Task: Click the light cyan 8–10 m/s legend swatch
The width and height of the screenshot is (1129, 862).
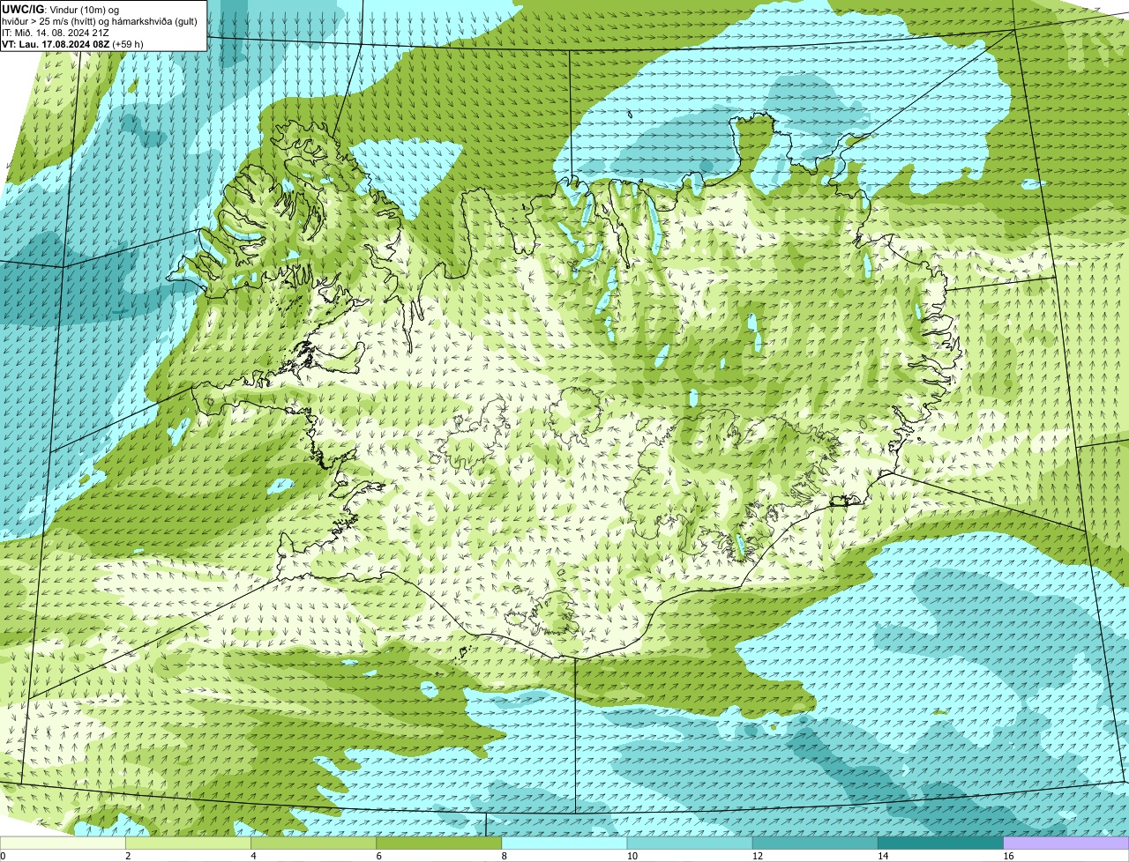Action: (x=564, y=843)
